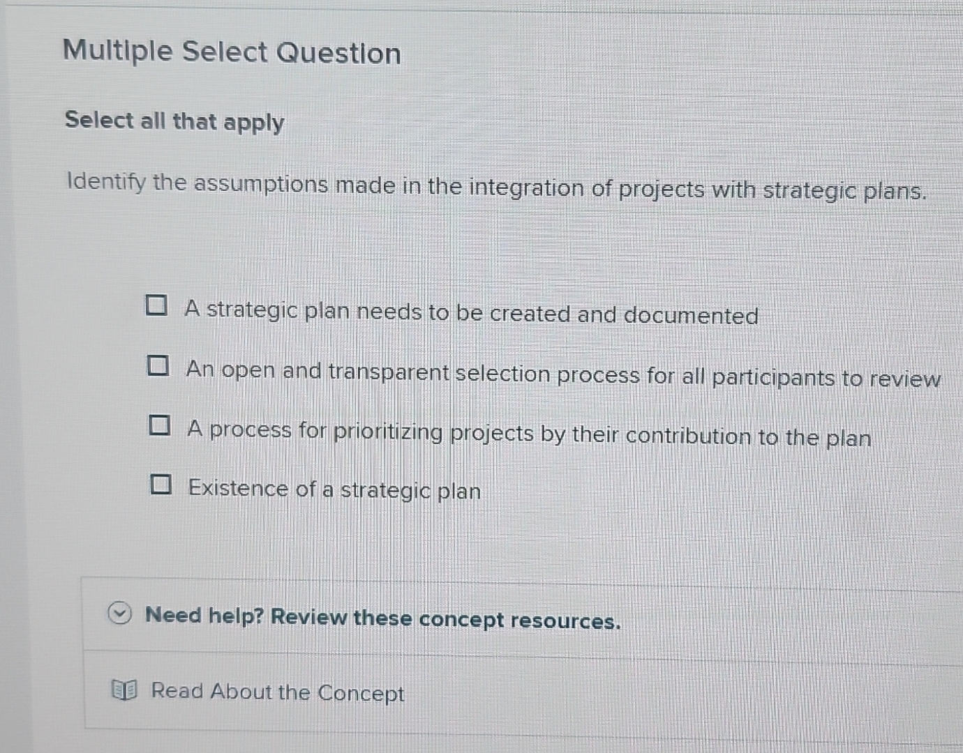Open the Read About the Concept resource
963x753 pixels.
(278, 692)
